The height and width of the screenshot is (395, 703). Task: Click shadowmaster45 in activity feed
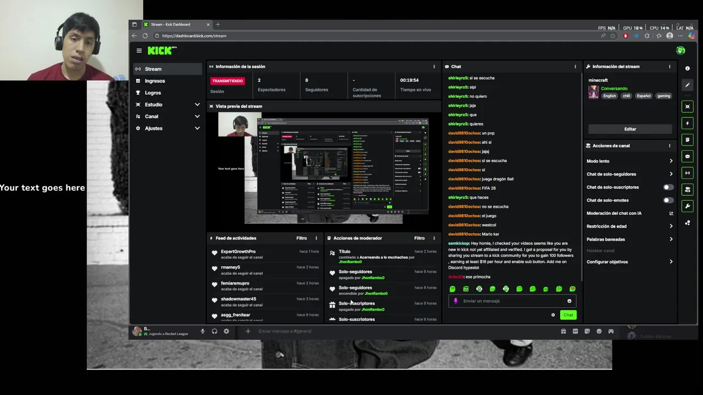tap(238, 299)
